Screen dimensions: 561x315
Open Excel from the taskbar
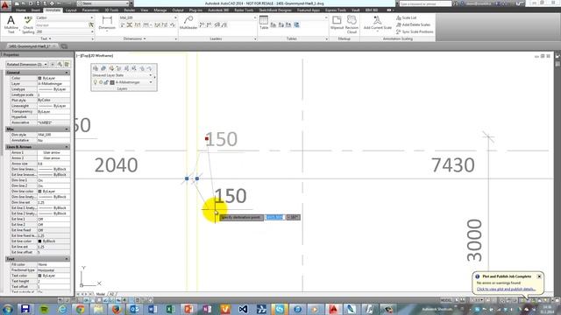(171, 309)
